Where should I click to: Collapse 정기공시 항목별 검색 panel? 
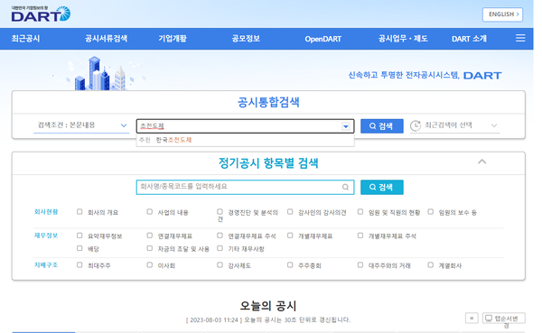click(481, 162)
